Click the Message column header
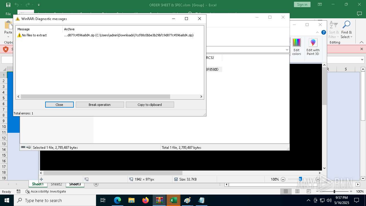This screenshot has height=206, width=366. click(x=39, y=29)
